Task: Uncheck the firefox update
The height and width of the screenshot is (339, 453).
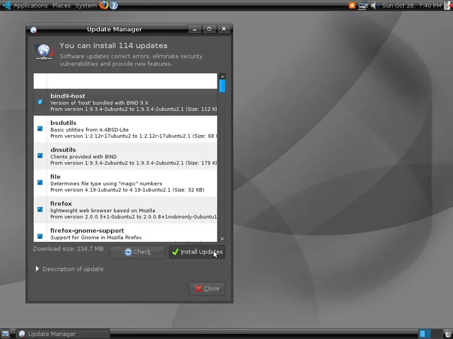Action: tap(40, 210)
